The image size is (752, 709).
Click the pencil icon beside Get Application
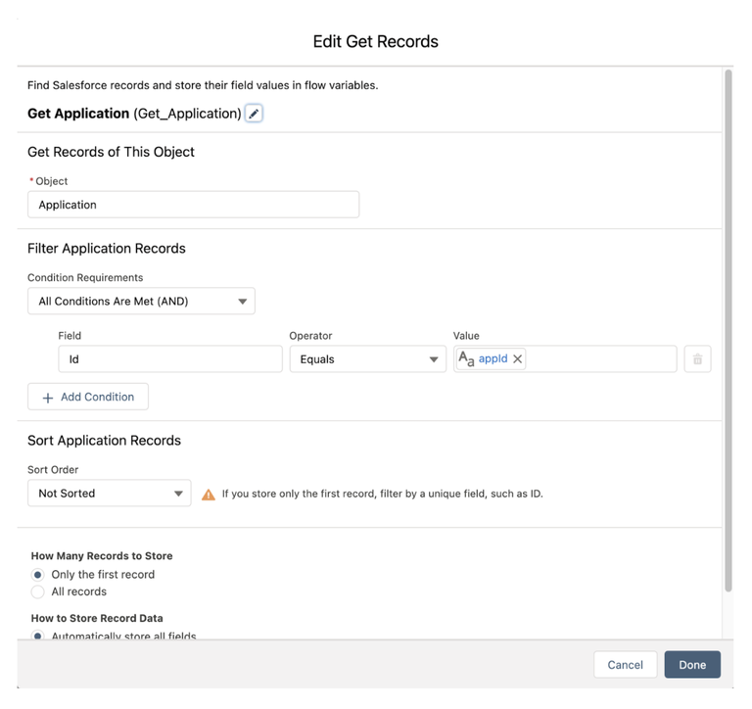click(x=254, y=114)
